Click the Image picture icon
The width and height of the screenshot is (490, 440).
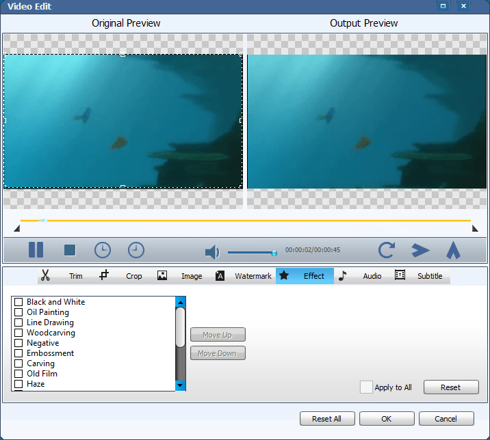point(162,275)
